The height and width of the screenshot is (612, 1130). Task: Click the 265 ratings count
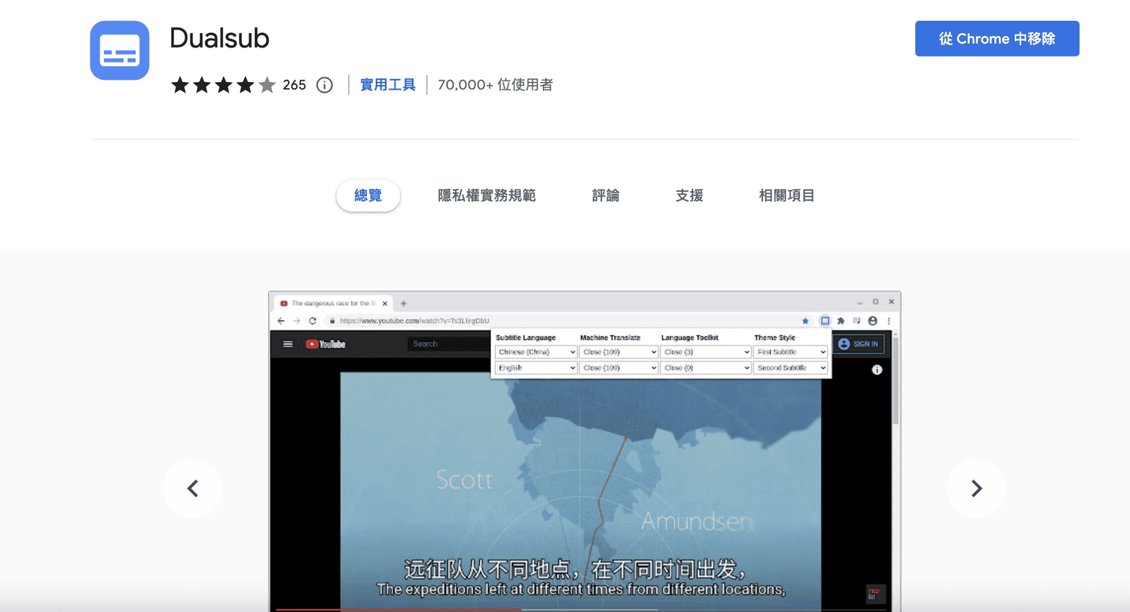click(295, 85)
